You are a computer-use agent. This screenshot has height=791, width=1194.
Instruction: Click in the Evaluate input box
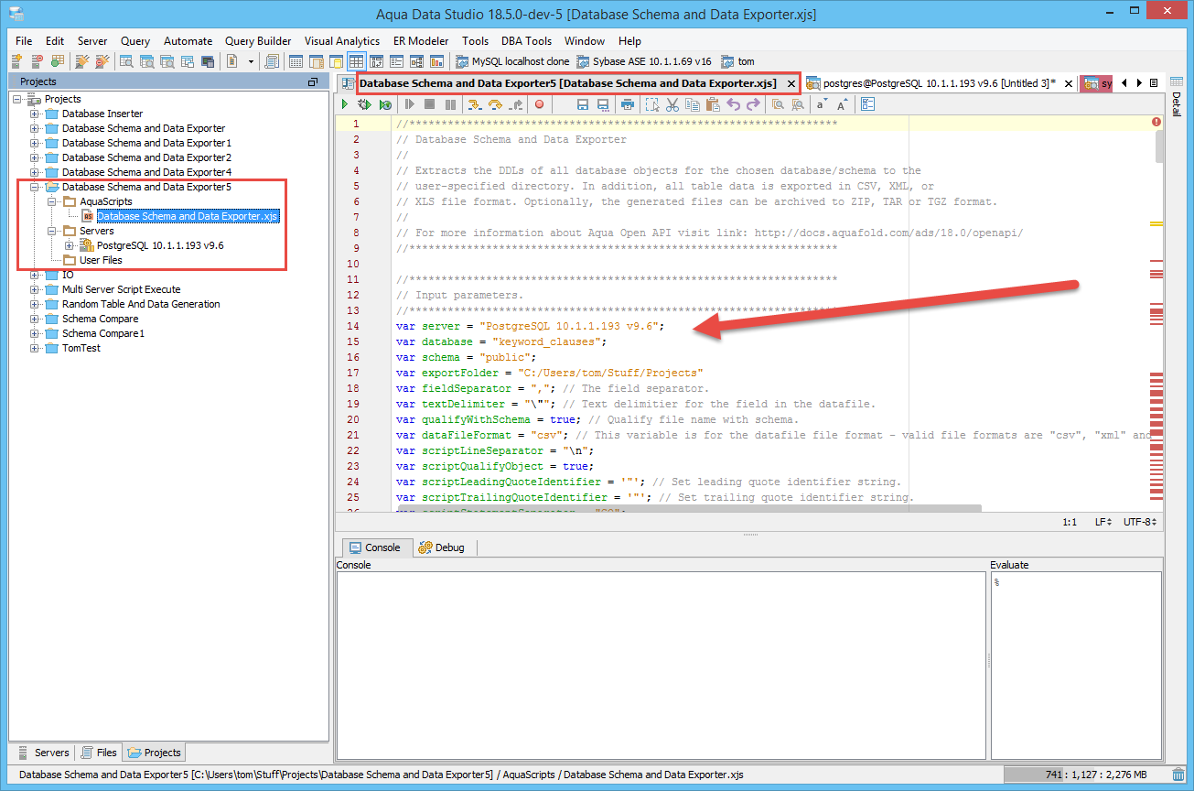click(1076, 665)
